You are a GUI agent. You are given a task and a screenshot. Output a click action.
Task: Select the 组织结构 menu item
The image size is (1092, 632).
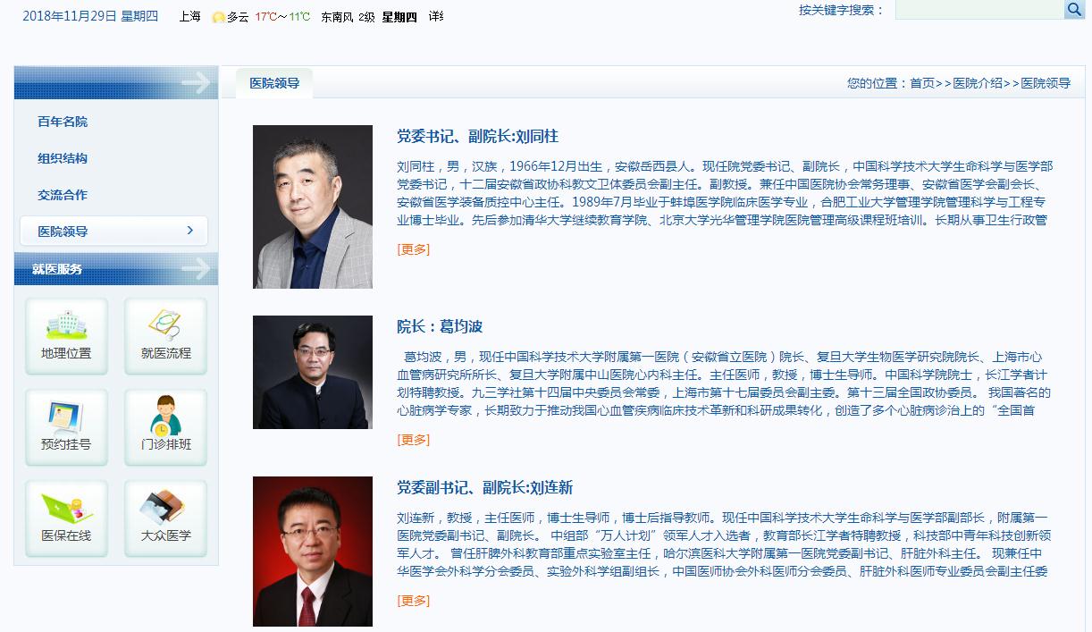[63, 158]
